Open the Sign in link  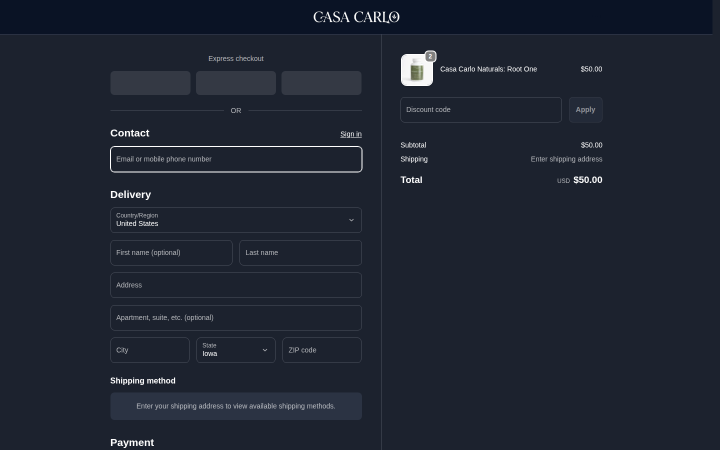[351, 134]
